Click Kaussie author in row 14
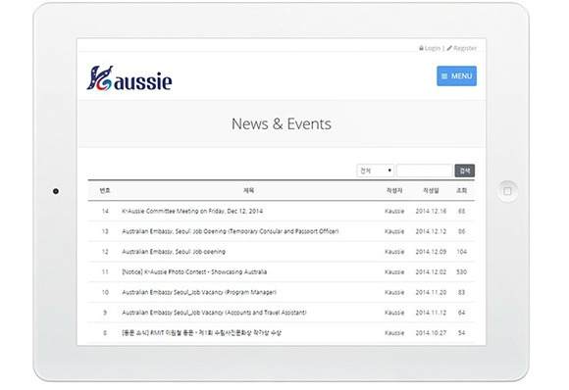 (394, 211)
